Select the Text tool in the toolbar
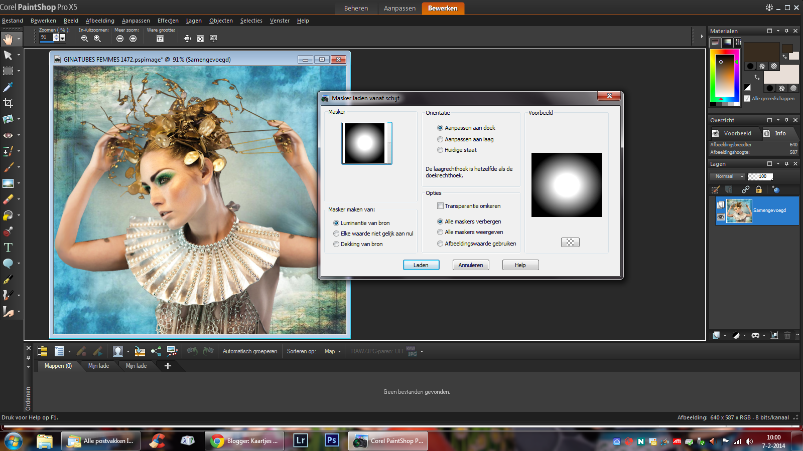 point(8,248)
